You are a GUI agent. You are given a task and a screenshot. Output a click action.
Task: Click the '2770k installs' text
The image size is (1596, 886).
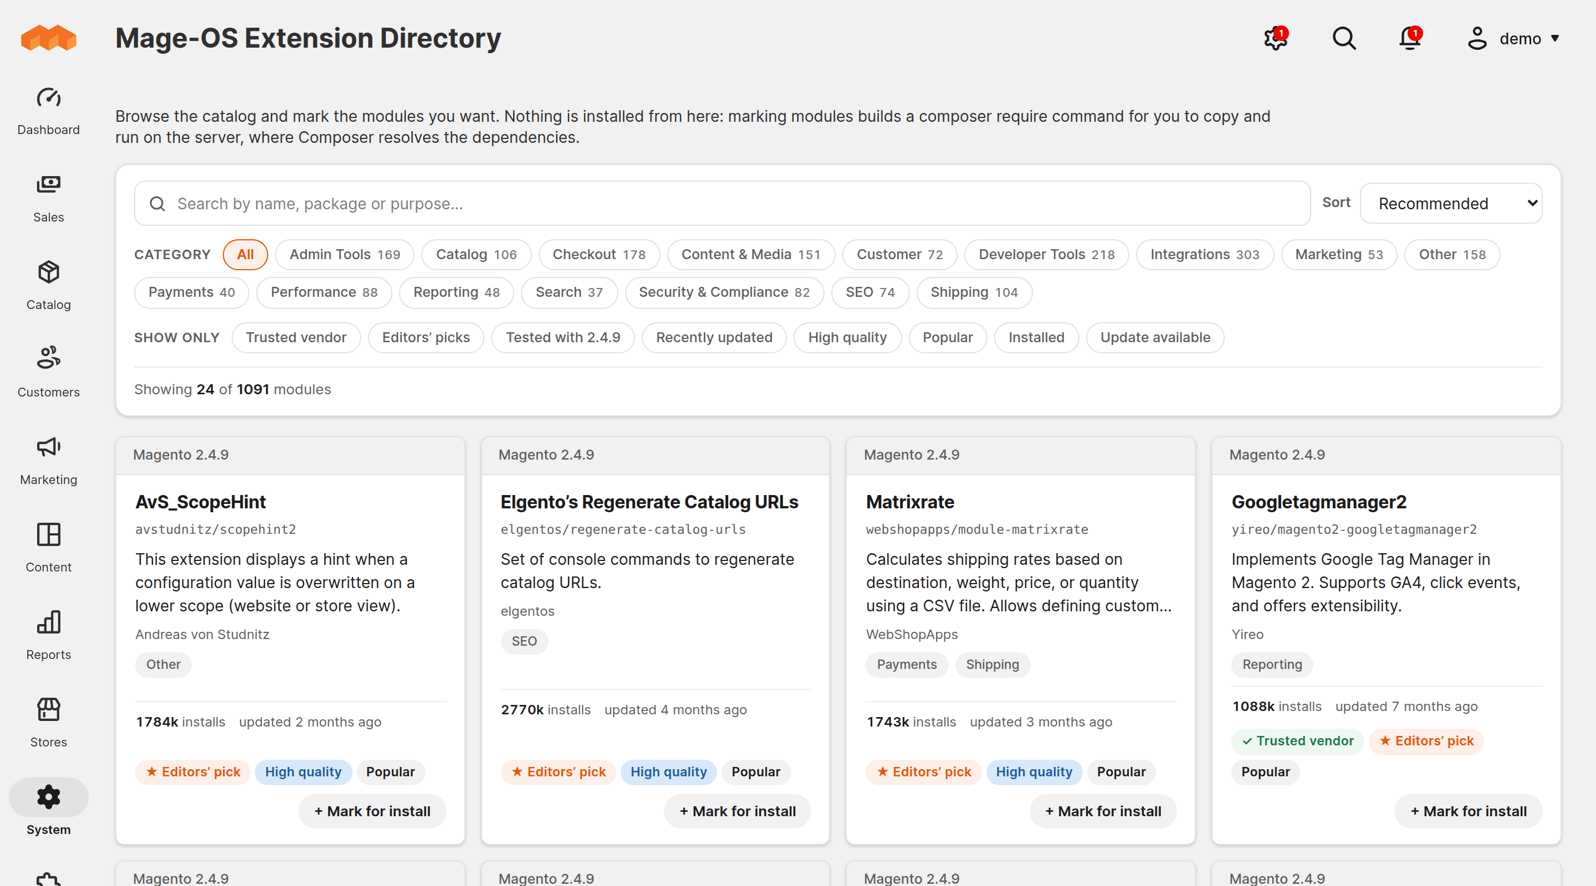pyautogui.click(x=545, y=709)
